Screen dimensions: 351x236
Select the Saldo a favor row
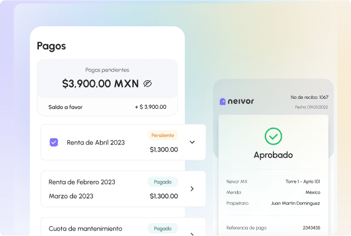tap(107, 107)
